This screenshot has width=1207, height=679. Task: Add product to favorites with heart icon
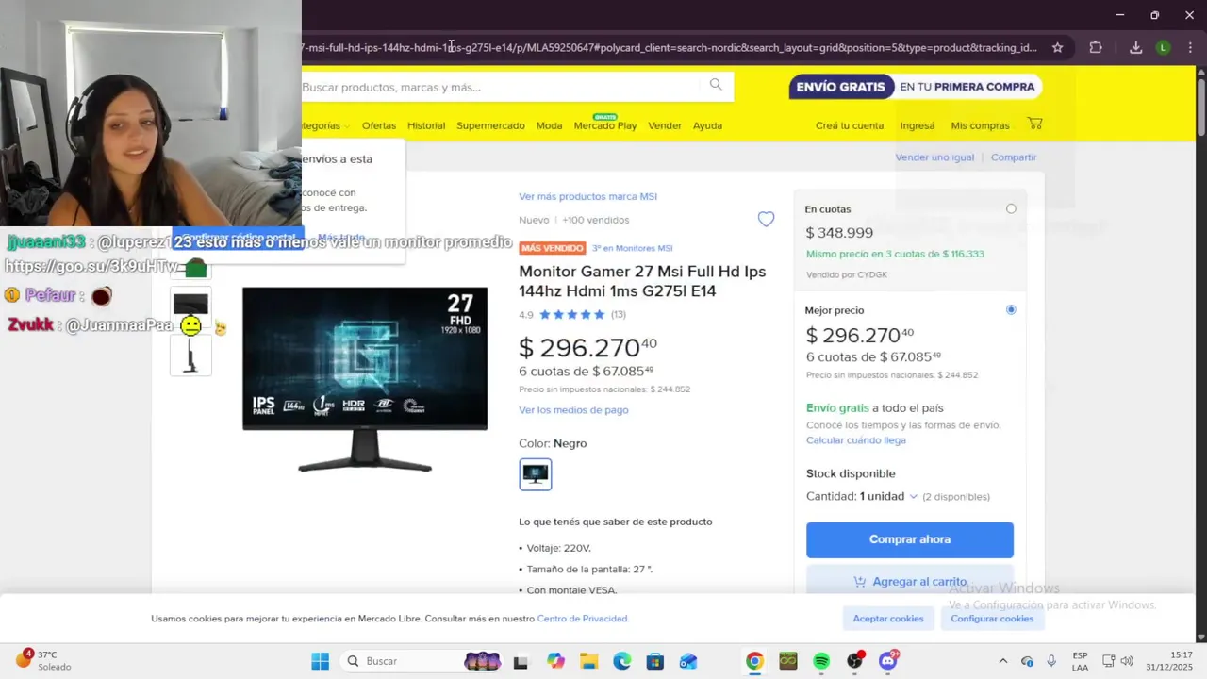(x=766, y=219)
